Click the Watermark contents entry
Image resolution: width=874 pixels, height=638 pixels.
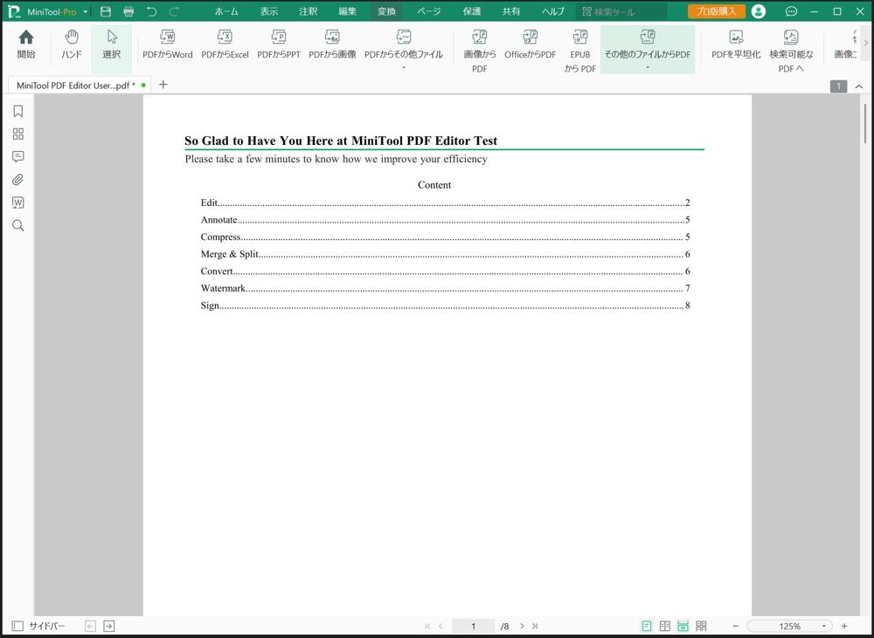click(446, 288)
